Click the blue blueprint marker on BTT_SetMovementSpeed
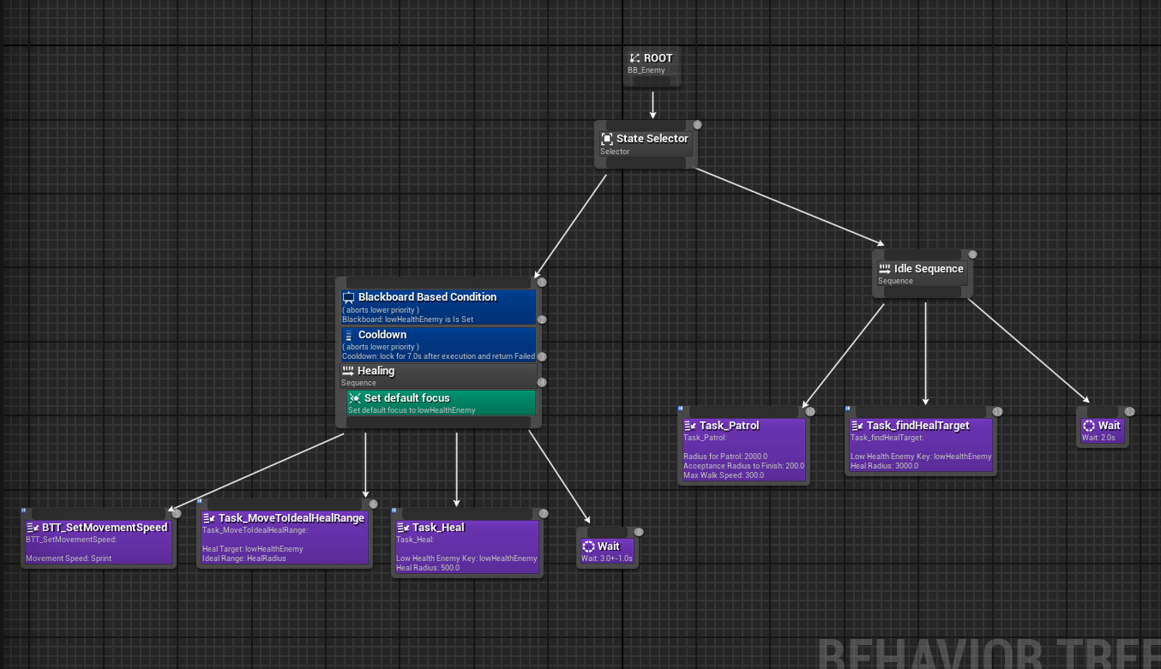The height and width of the screenshot is (669, 1161). tap(24, 511)
